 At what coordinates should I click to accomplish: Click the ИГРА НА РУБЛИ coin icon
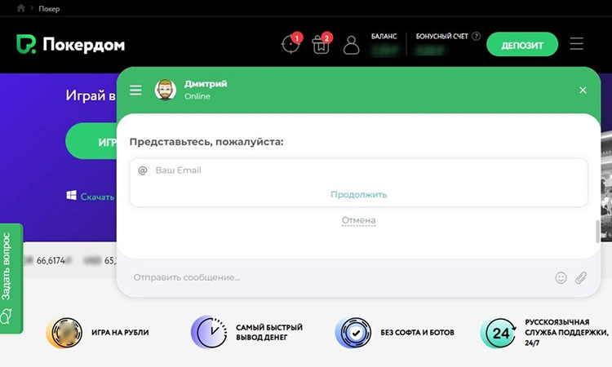[64, 333]
